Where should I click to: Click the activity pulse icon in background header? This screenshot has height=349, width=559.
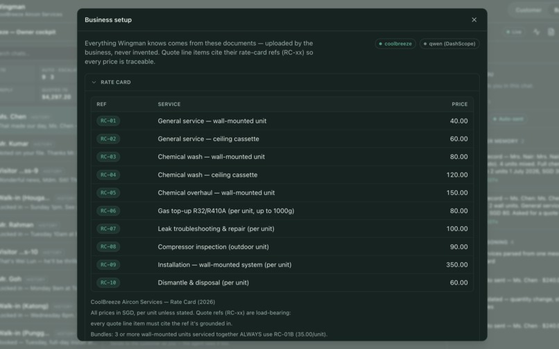(x=537, y=32)
